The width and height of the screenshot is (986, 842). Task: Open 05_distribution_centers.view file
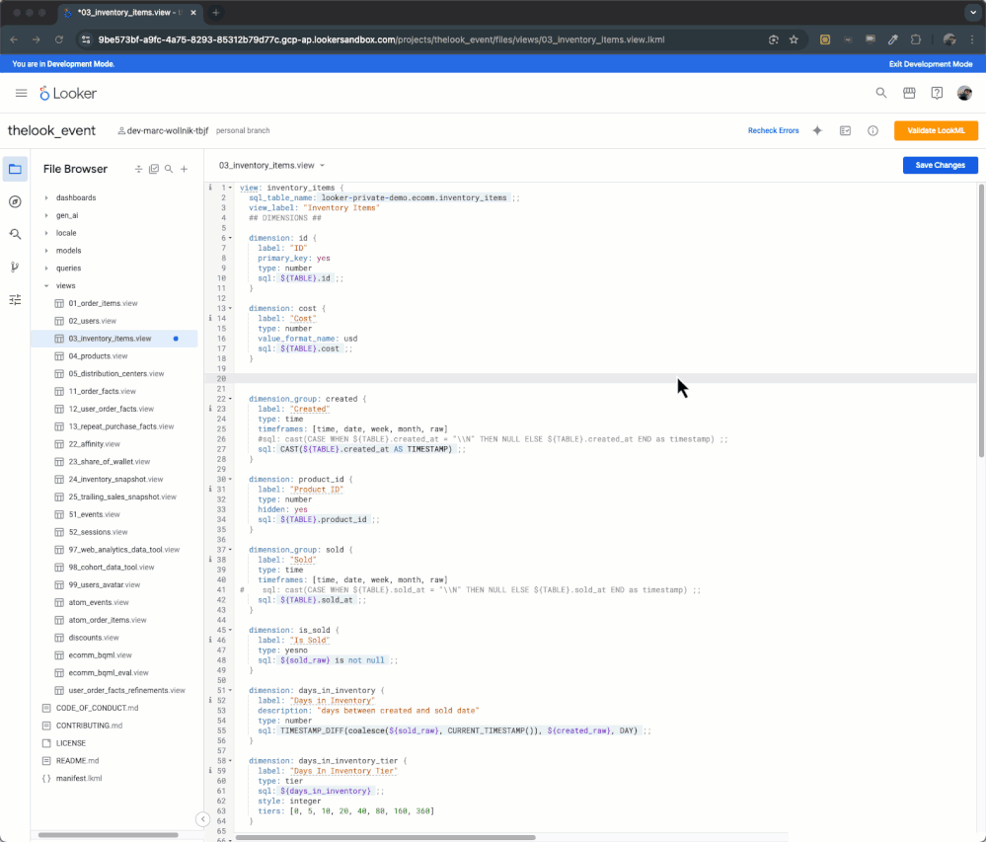point(116,373)
